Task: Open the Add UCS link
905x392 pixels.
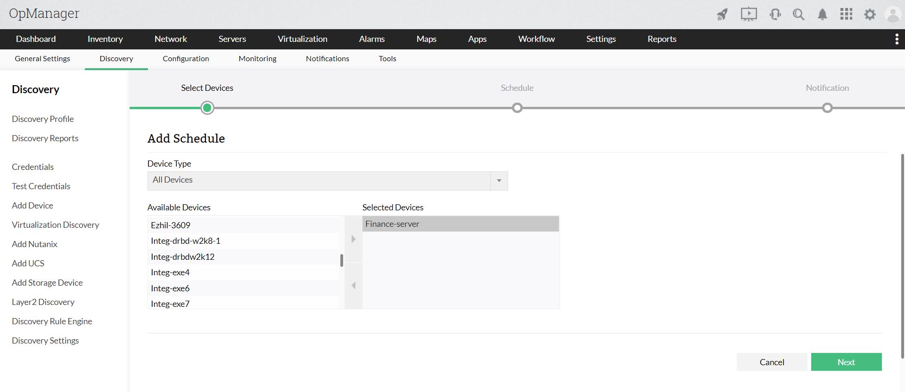Action: coord(28,264)
